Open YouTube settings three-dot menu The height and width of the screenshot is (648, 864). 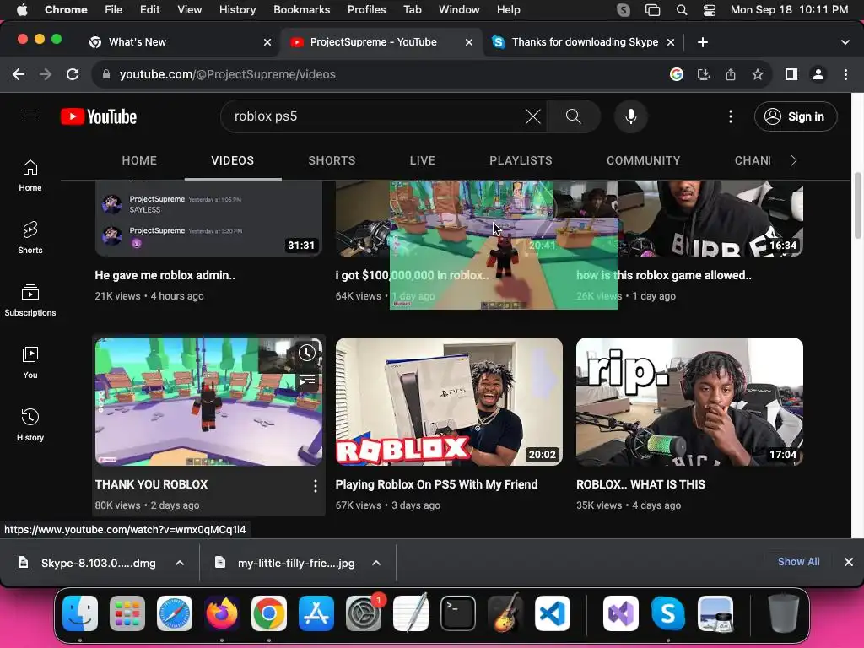coord(731,116)
